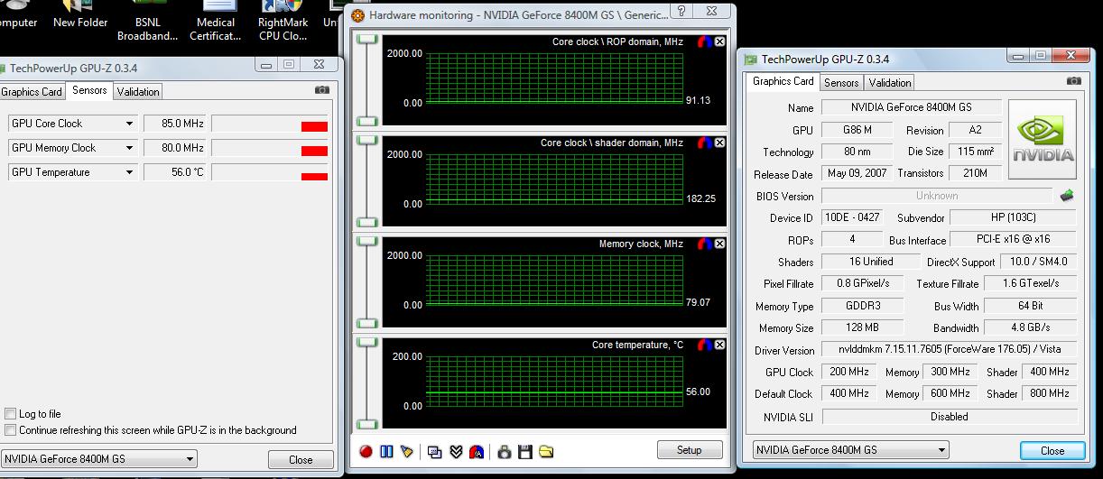Image resolution: width=1103 pixels, height=479 pixels.
Task: Click the overlapping windows icon in monitoring toolbar
Action: click(435, 452)
